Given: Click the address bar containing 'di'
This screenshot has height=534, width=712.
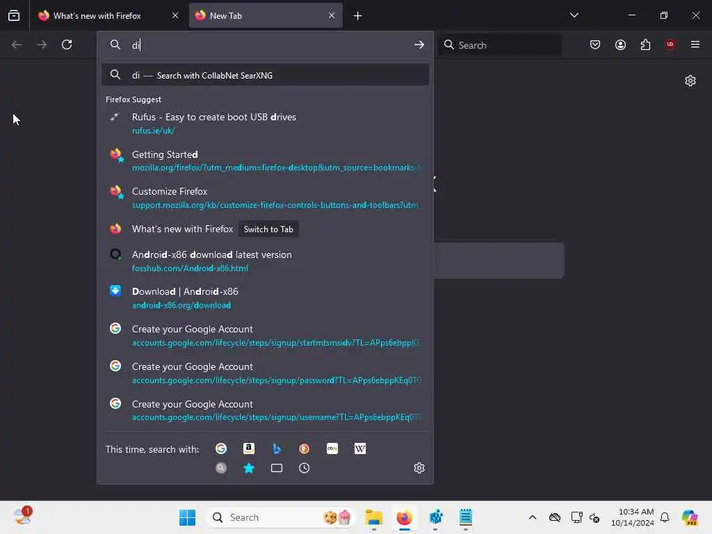Looking at the screenshot, I should pos(265,45).
